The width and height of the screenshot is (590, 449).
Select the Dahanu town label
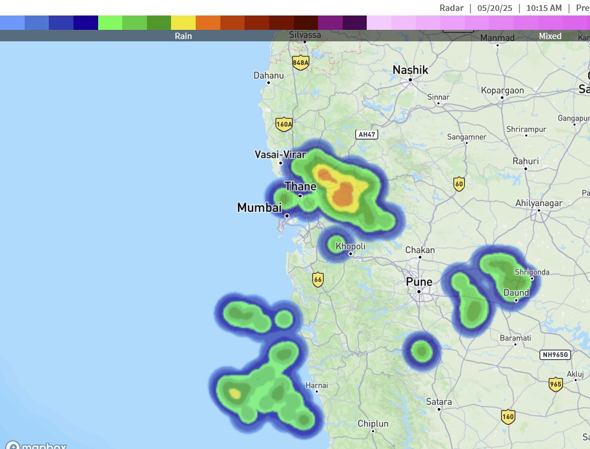pos(268,75)
